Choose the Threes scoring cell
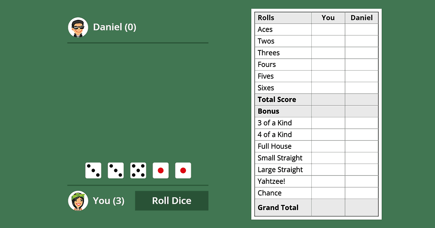 coord(328,52)
